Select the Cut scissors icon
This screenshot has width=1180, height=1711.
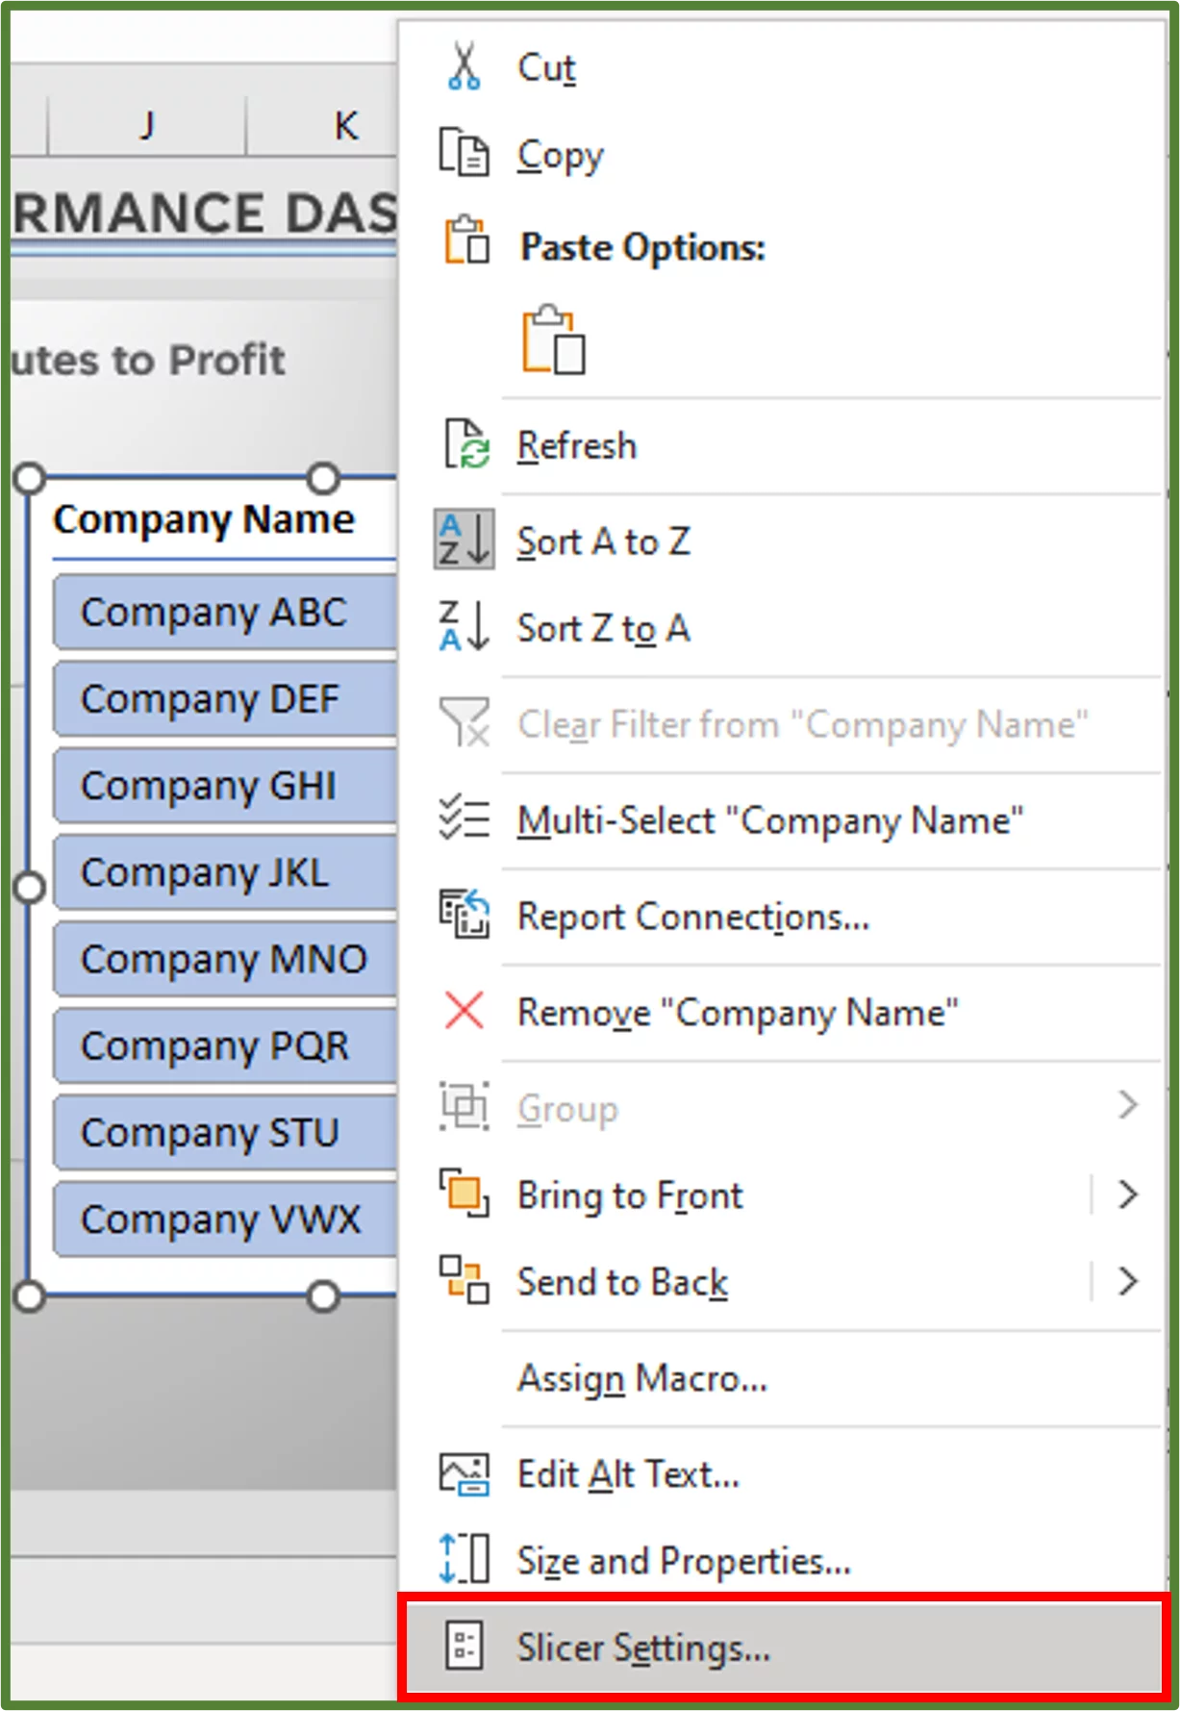[x=463, y=67]
